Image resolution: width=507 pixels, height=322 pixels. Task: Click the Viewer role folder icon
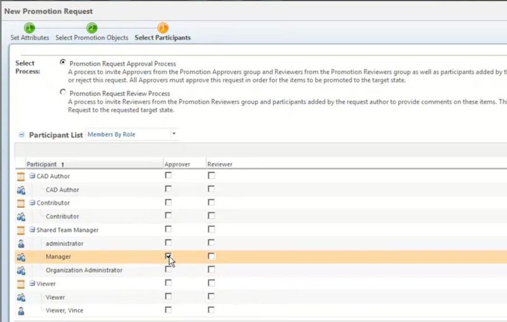coord(21,284)
